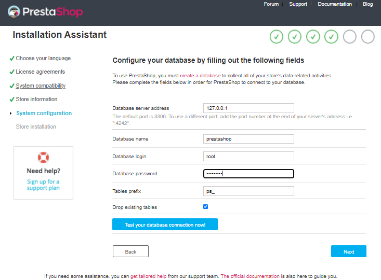Open the Blog header link
Viewport: 381px width, 280px height.
point(367,4)
